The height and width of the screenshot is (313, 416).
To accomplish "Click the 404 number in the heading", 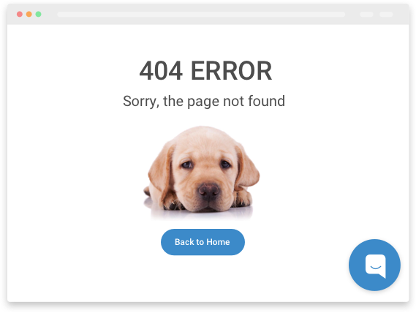I will tap(161, 71).
